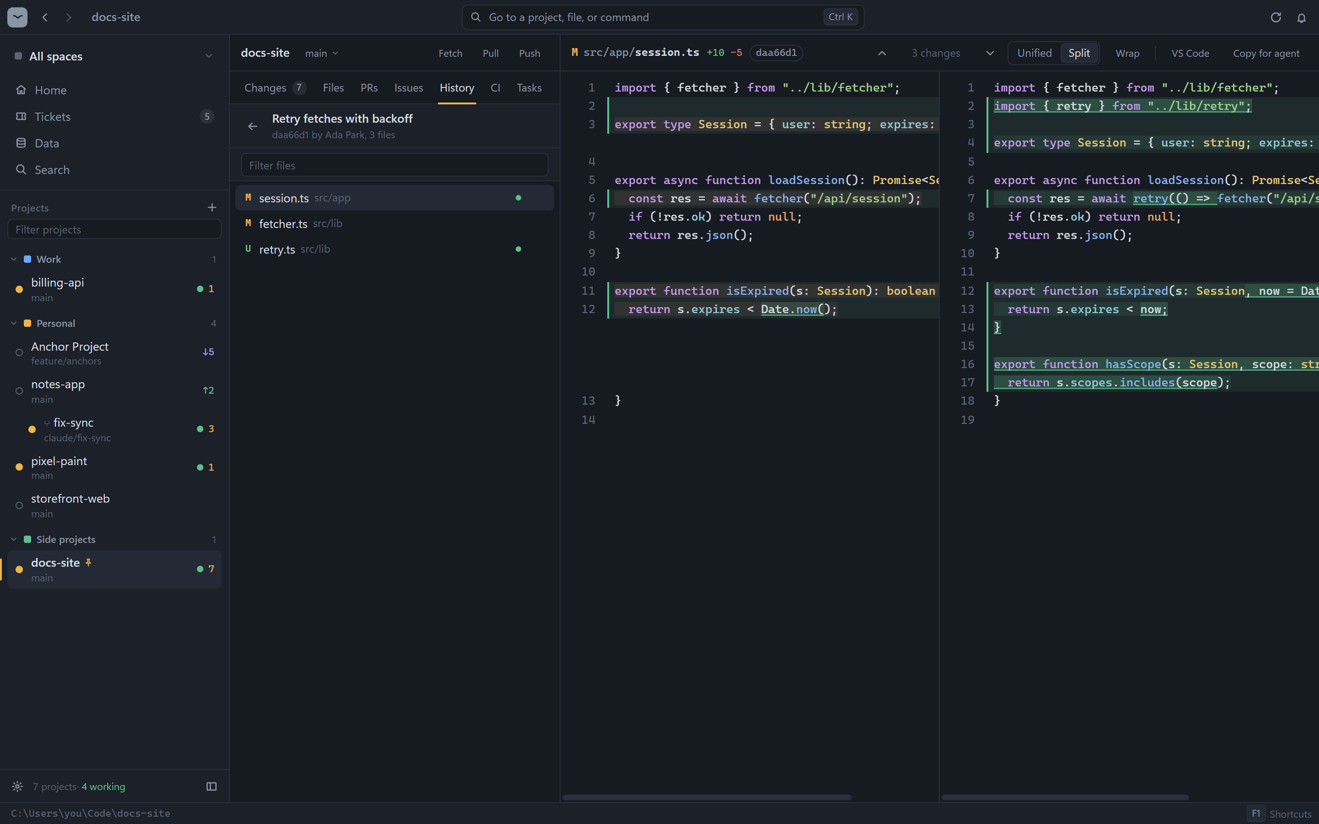The height and width of the screenshot is (824, 1319).
Task: Open Search in the sidebar
Action: [114, 170]
